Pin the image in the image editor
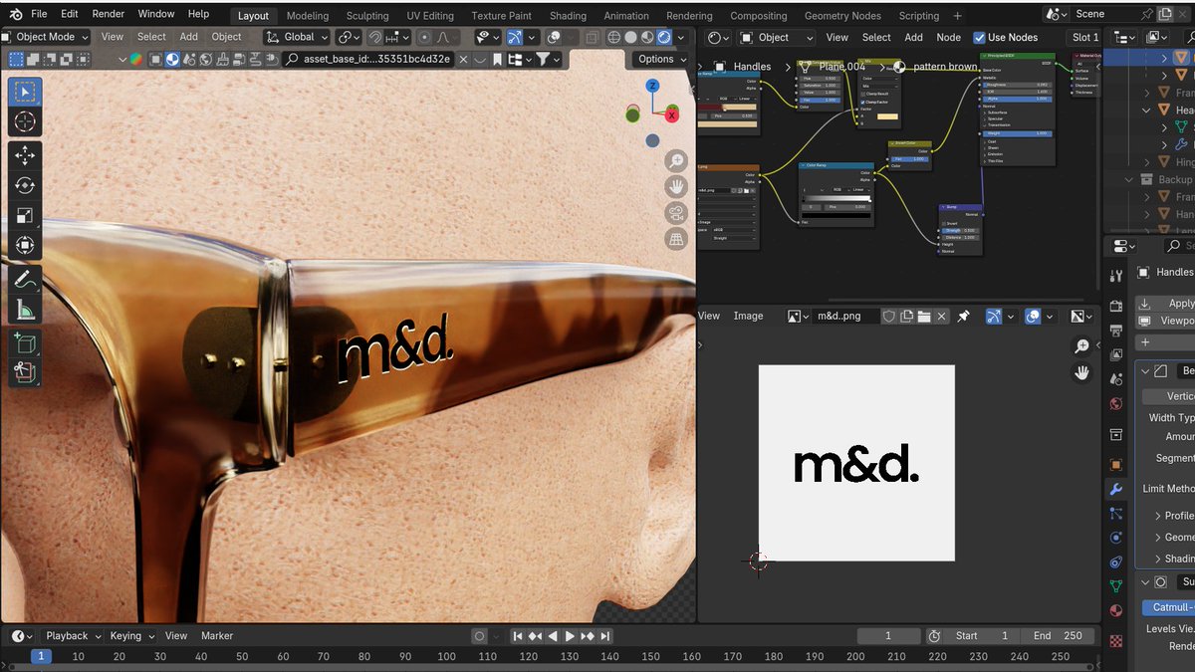The height and width of the screenshot is (672, 1195). point(963,316)
